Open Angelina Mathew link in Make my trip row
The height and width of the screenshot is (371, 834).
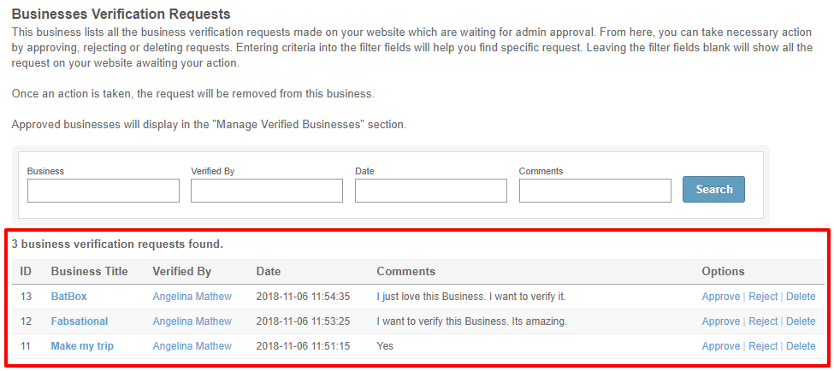pos(192,346)
